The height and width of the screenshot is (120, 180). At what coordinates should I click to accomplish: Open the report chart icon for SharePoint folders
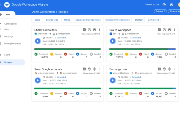click(84, 30)
